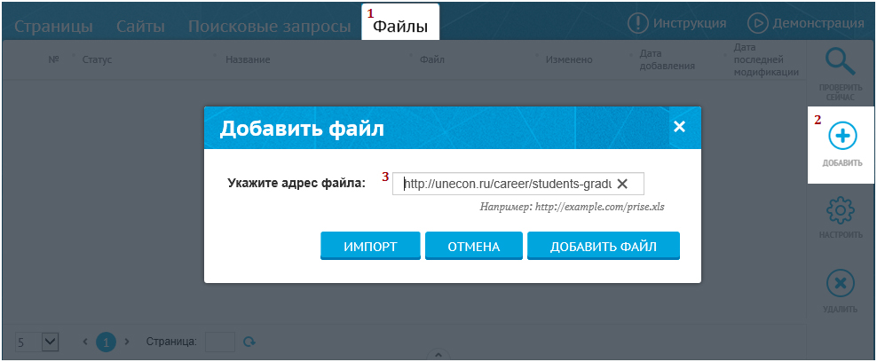Click the plus 'Добавить' icon

[x=841, y=136]
